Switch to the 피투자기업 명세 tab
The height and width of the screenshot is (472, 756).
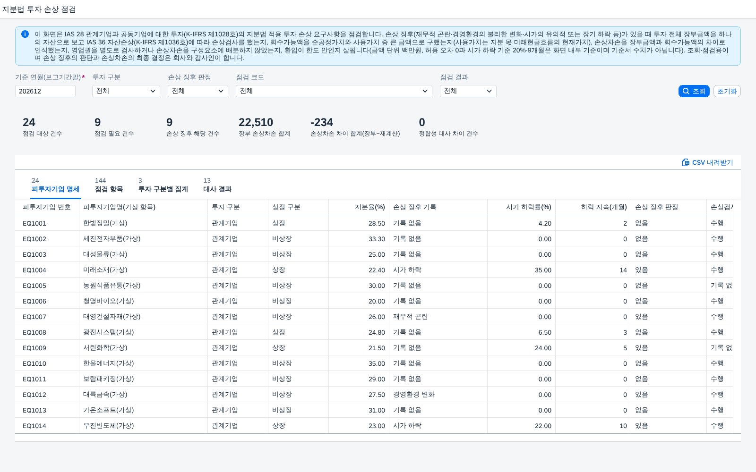click(55, 185)
